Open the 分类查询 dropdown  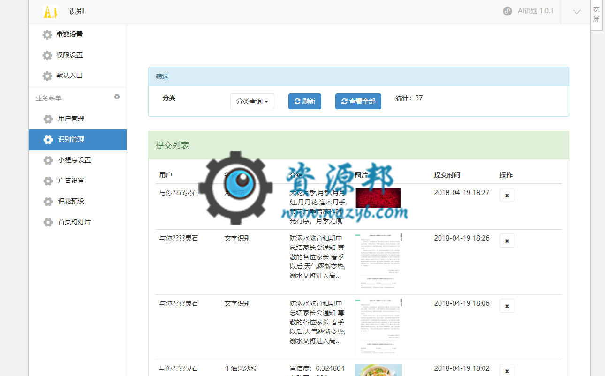coord(252,101)
